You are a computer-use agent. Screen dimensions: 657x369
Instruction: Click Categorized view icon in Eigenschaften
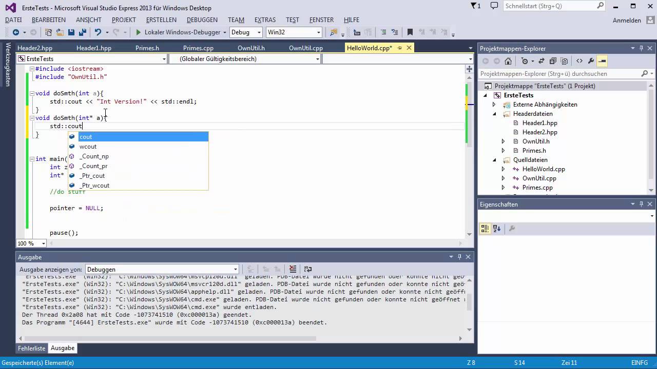485,229
